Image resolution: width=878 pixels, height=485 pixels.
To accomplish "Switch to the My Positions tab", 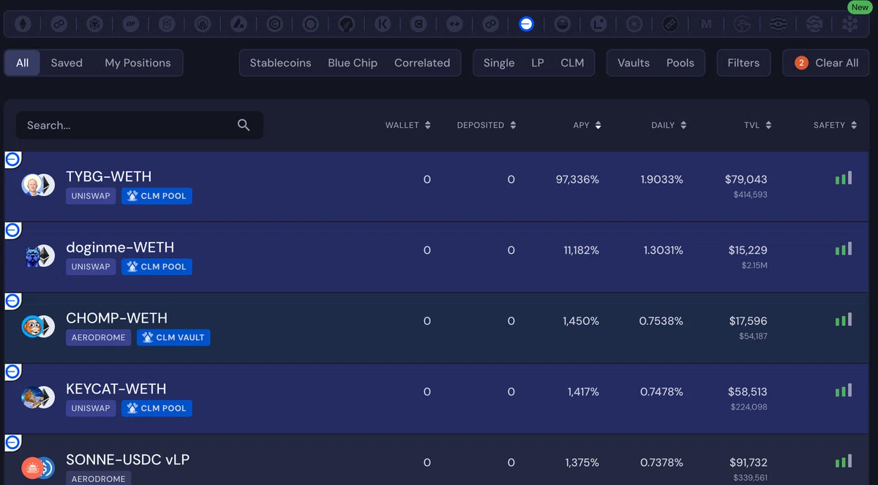I will pyautogui.click(x=138, y=63).
